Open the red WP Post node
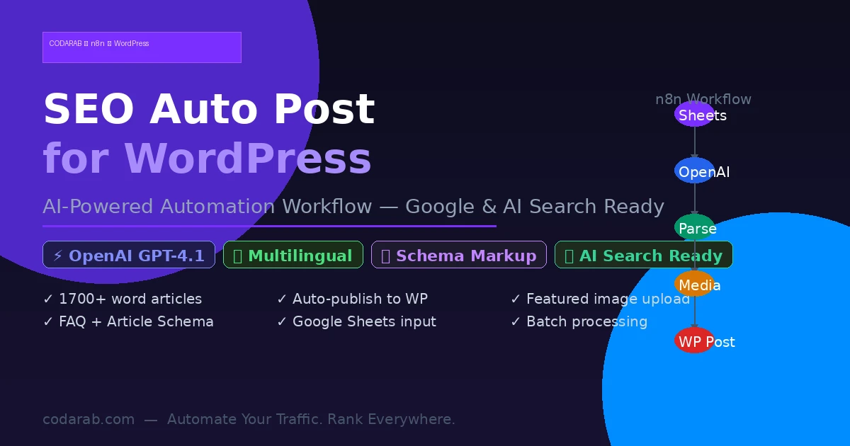Screen dimensions: 850x446 pyautogui.click(x=694, y=341)
